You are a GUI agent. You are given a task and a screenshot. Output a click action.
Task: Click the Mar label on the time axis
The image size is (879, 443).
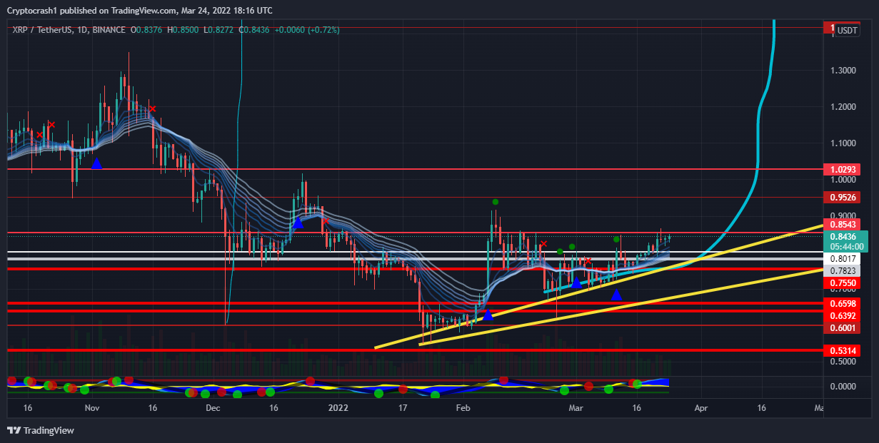576,409
